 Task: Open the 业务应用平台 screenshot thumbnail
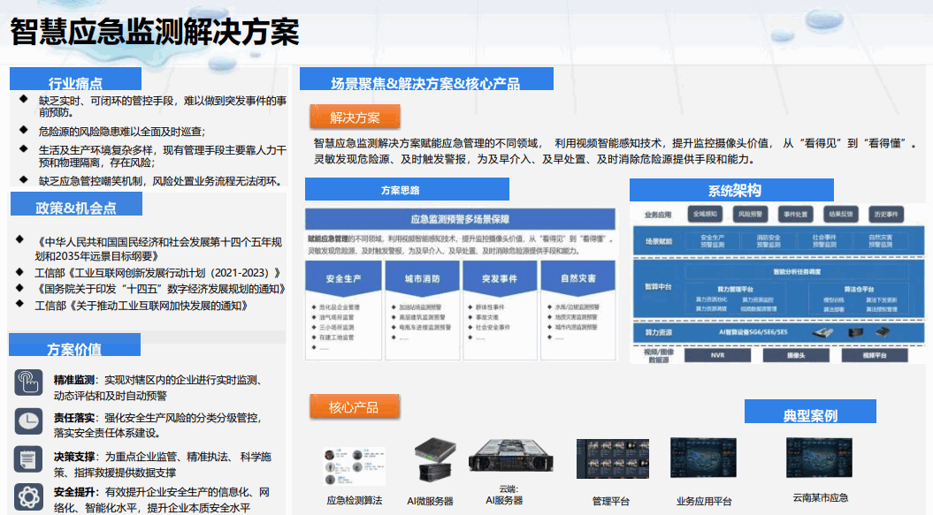click(703, 461)
